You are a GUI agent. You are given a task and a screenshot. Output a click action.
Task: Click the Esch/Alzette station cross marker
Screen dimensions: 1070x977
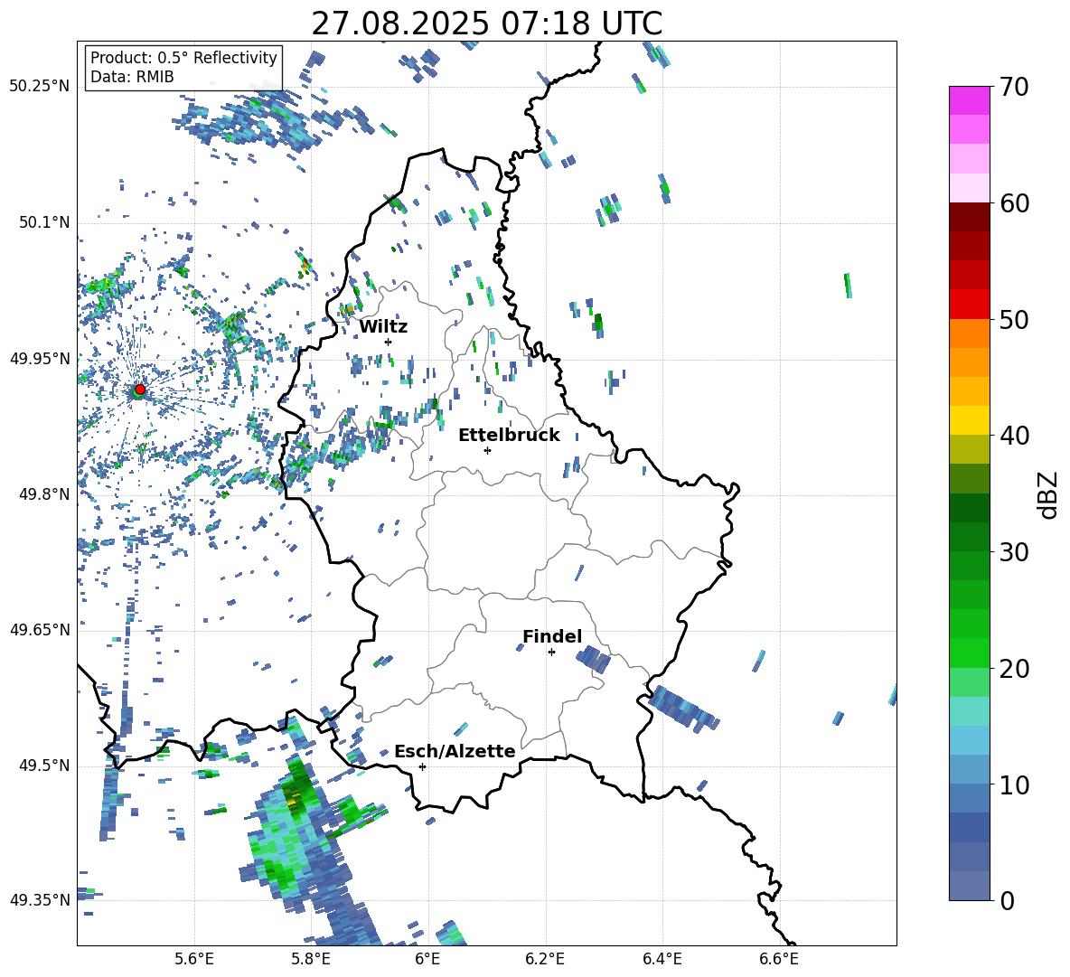[422, 766]
